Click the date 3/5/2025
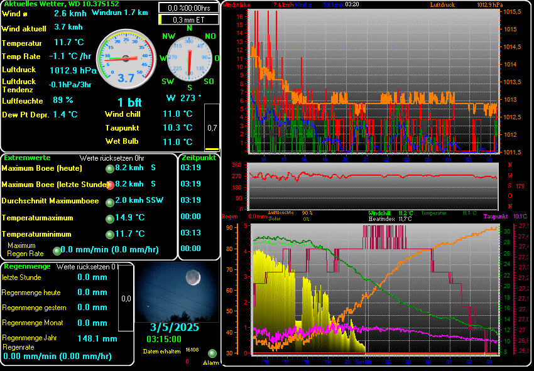Screen dimensions: 534x371 pyautogui.click(x=175, y=328)
